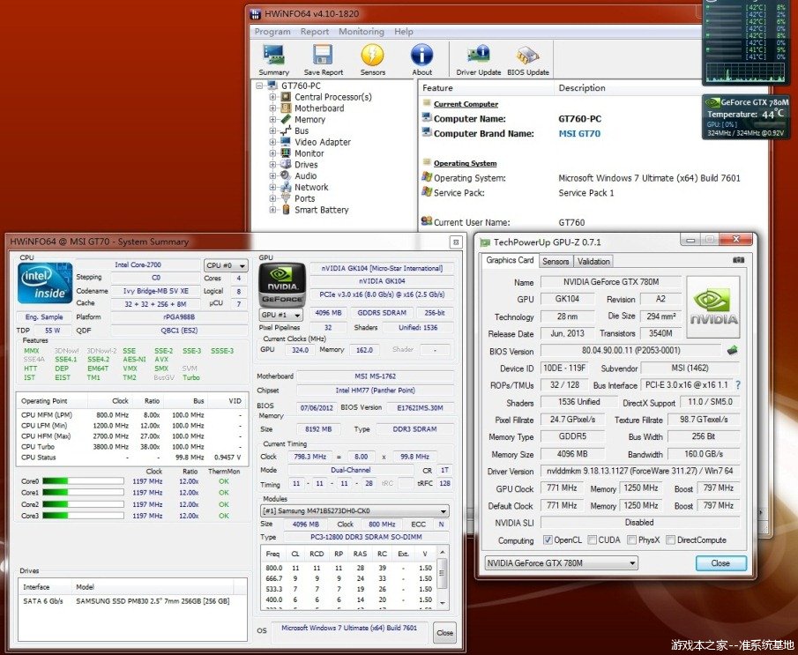Image resolution: width=798 pixels, height=655 pixels.
Task: Select the SAMSUNG SSD PM830 drive row
Action: (x=132, y=601)
